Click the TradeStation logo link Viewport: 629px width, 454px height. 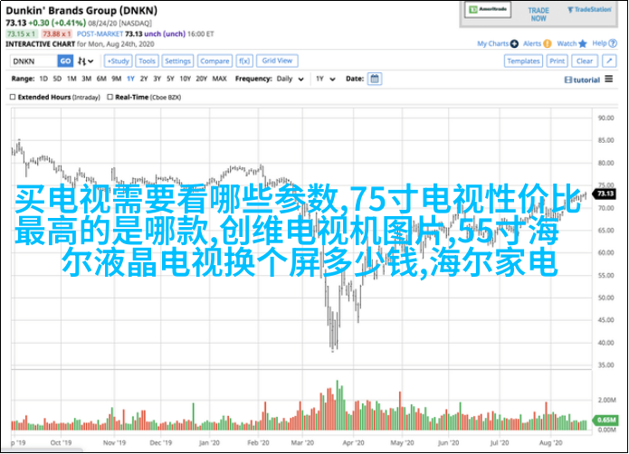(x=589, y=10)
